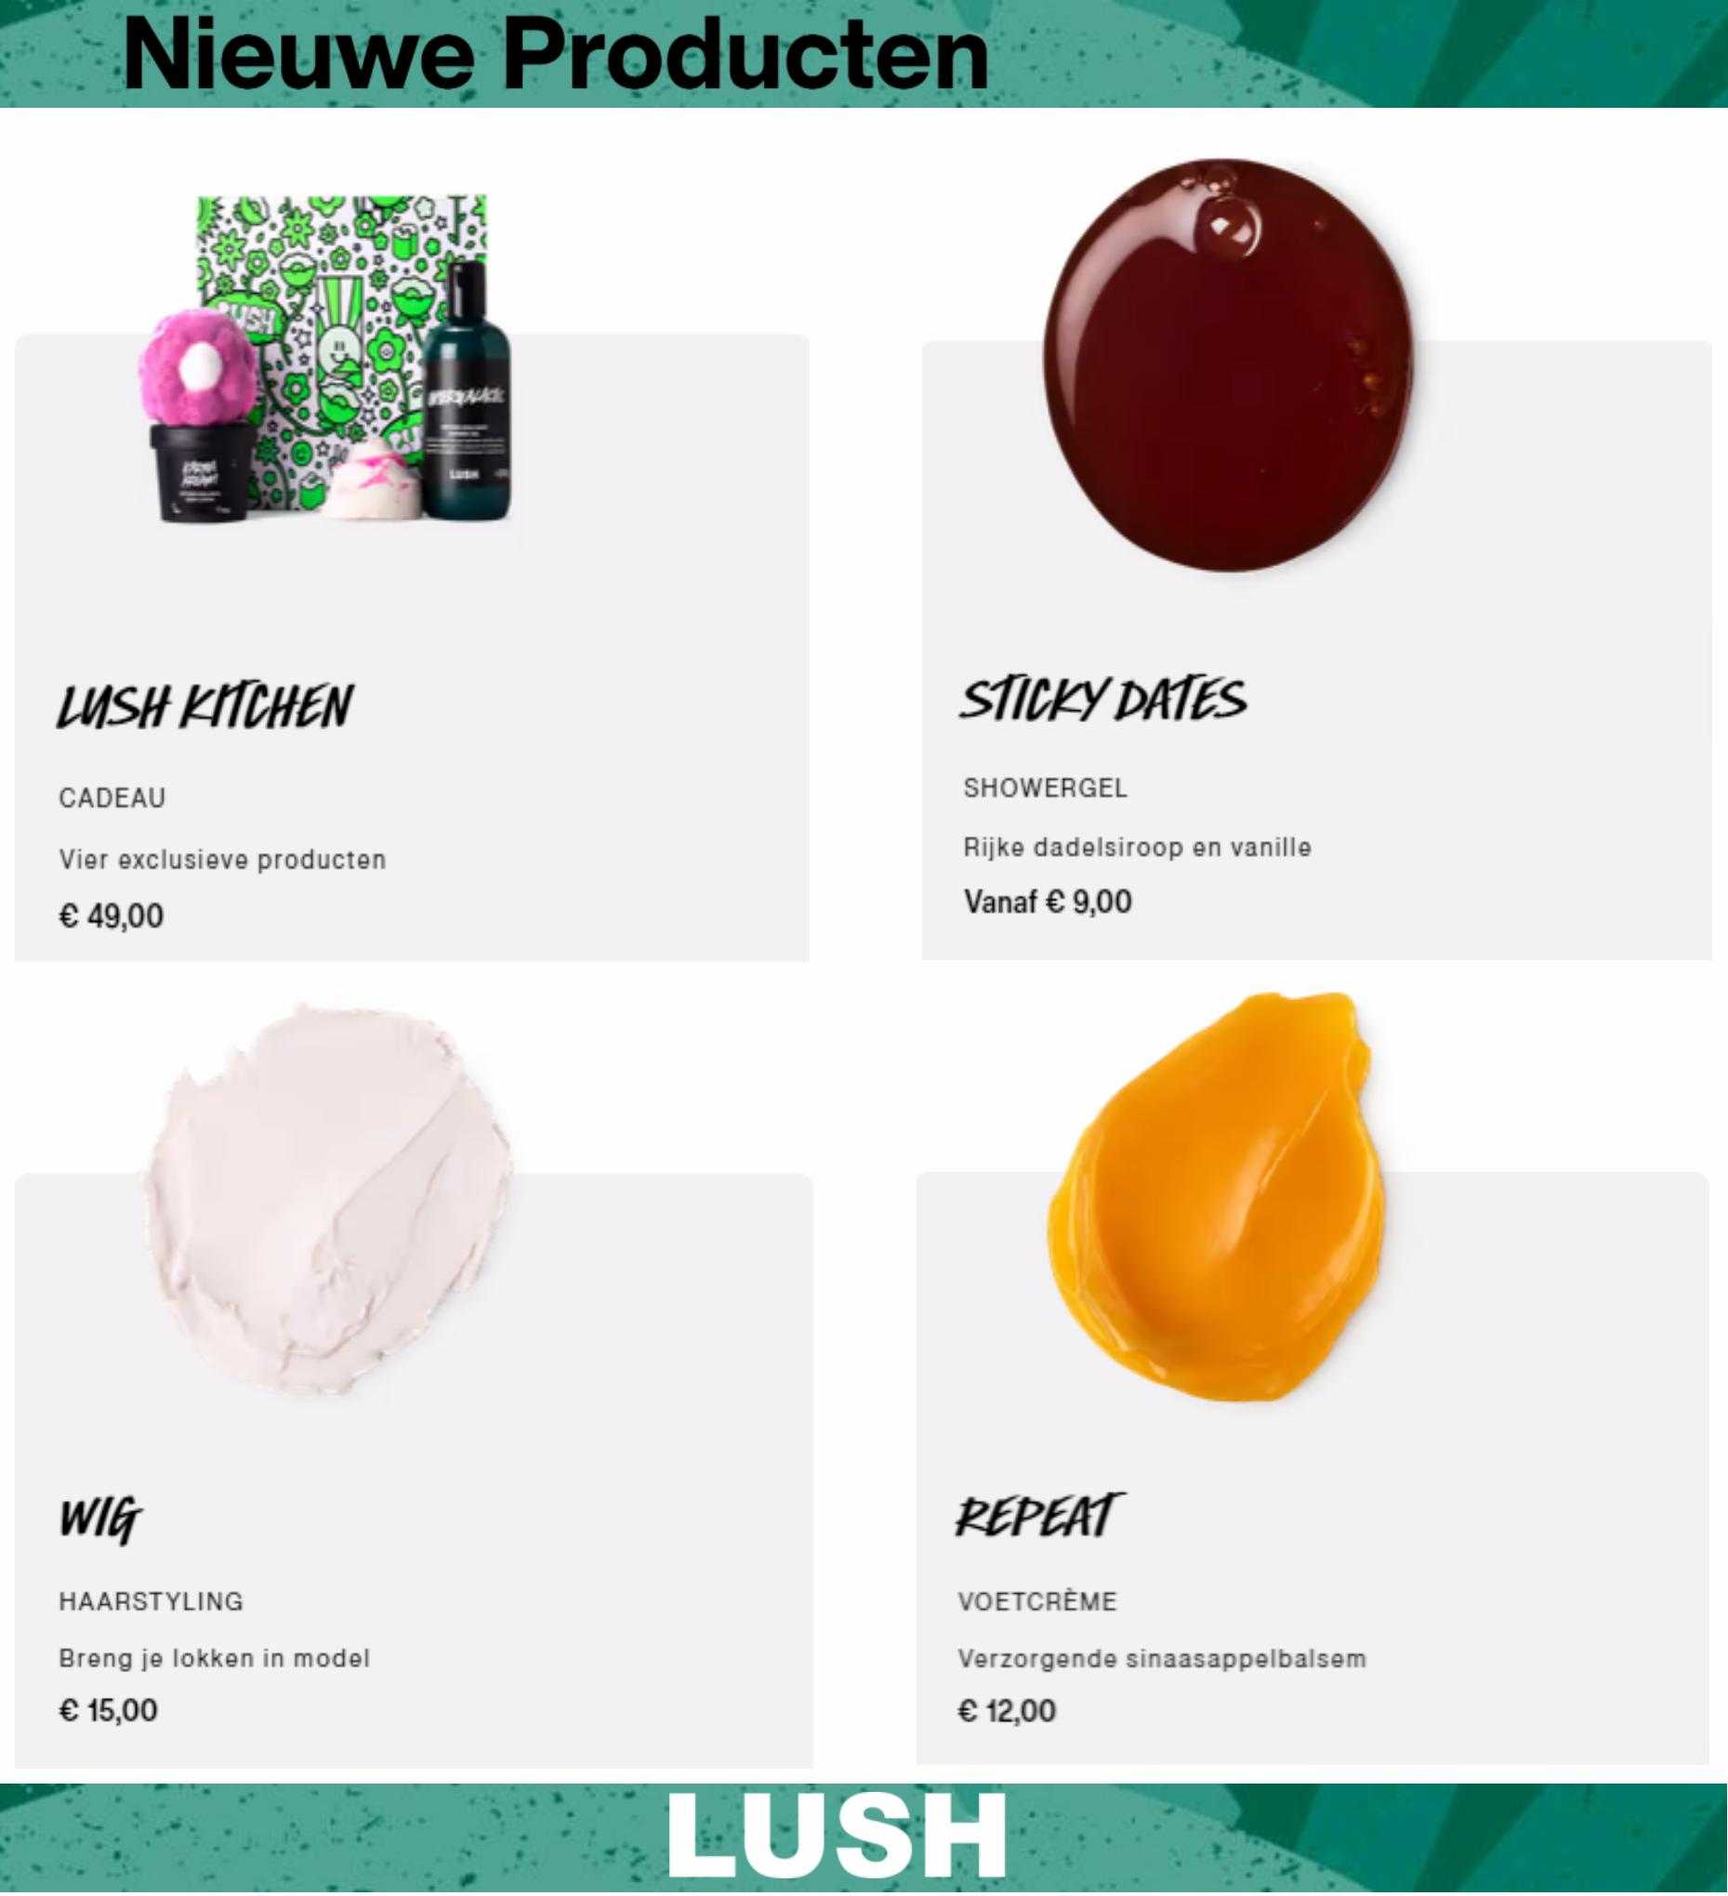This screenshot has height=1896, width=1728.
Task: Click the CADEAU category label
Action: [112, 798]
